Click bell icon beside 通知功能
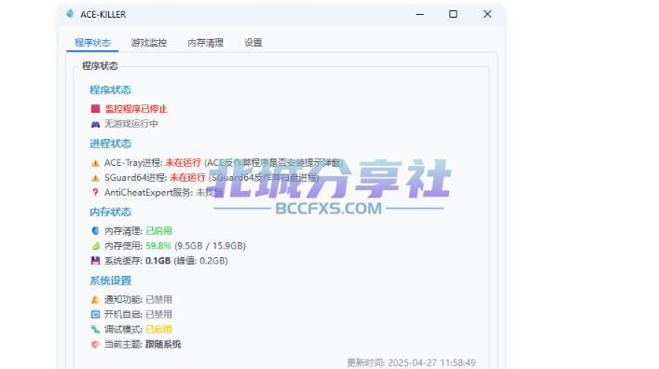The width and height of the screenshot is (659, 369). pos(95,299)
